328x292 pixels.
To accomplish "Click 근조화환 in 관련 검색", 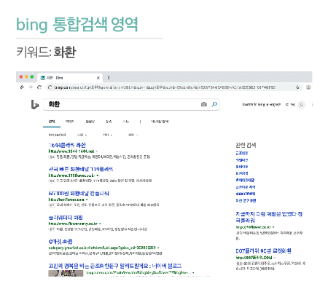I will pos(242,153).
